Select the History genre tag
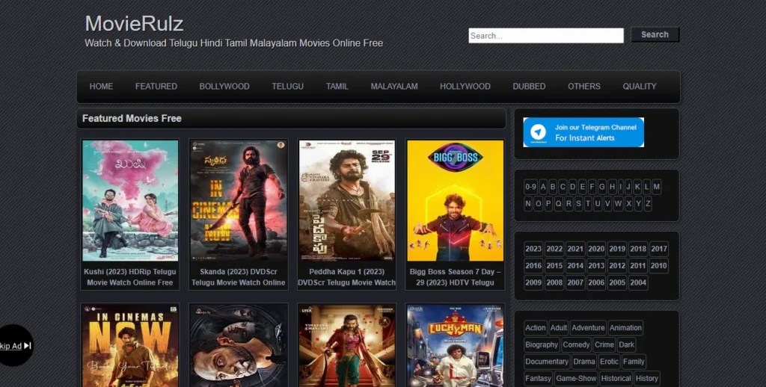766x387 pixels. (x=647, y=379)
